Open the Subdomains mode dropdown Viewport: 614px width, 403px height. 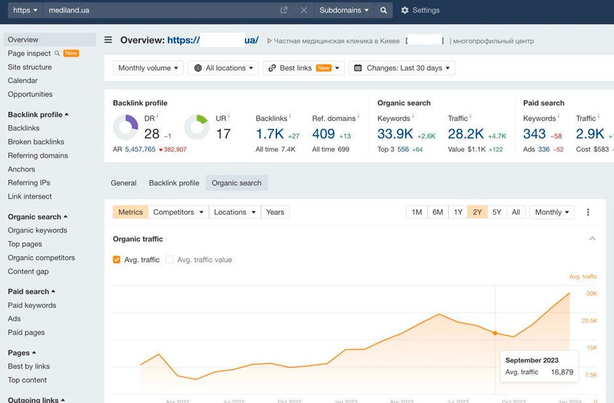click(344, 10)
